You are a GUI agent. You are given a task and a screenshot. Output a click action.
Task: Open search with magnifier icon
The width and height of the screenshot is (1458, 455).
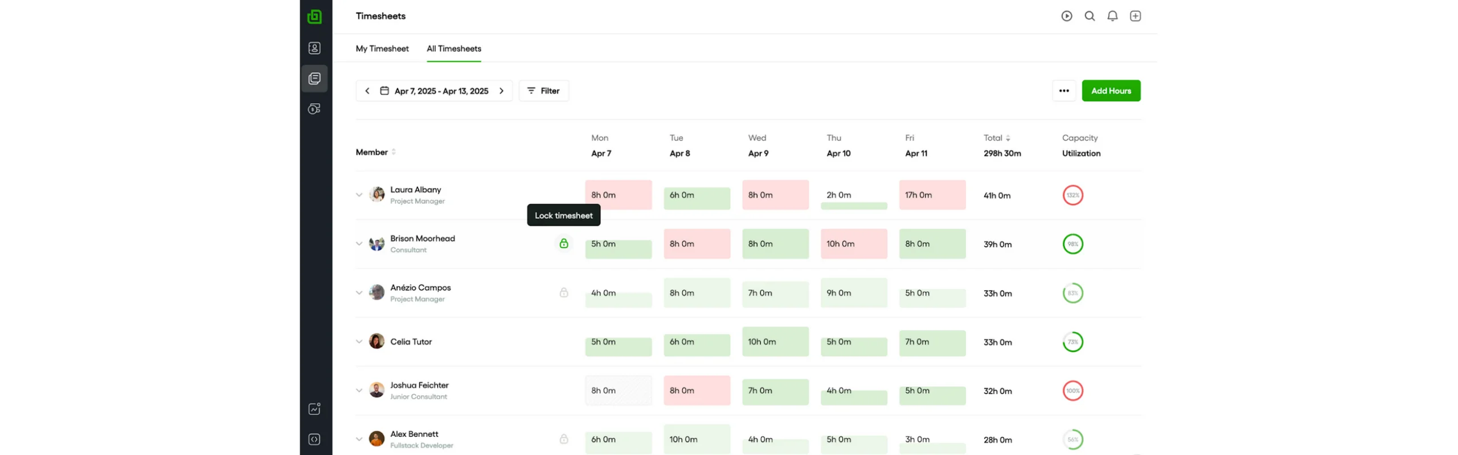(x=1089, y=16)
